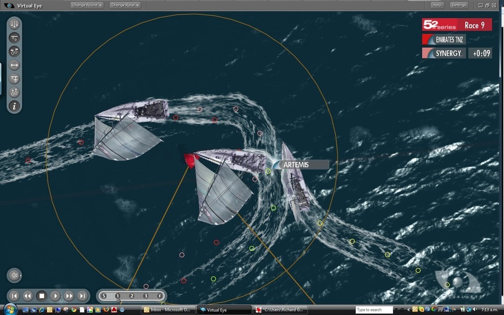Open the Help menu
Screen dimensions: 504x315
(x=437, y=5)
